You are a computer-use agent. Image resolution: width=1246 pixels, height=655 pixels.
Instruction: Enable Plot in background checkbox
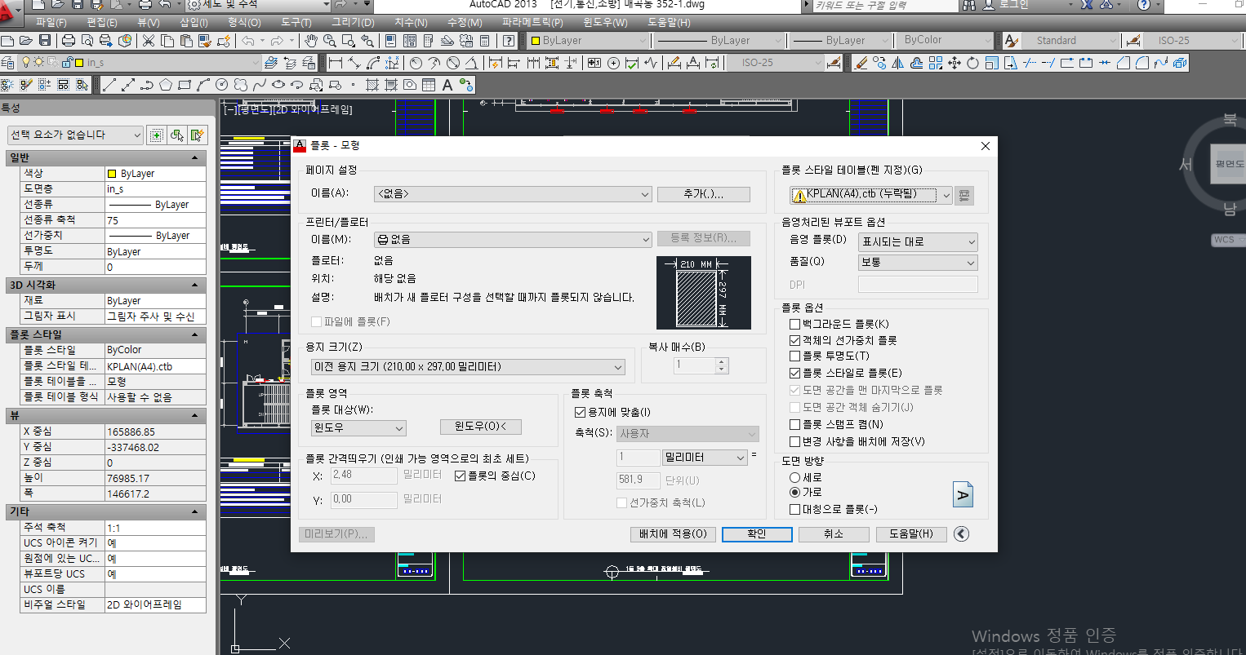point(795,324)
